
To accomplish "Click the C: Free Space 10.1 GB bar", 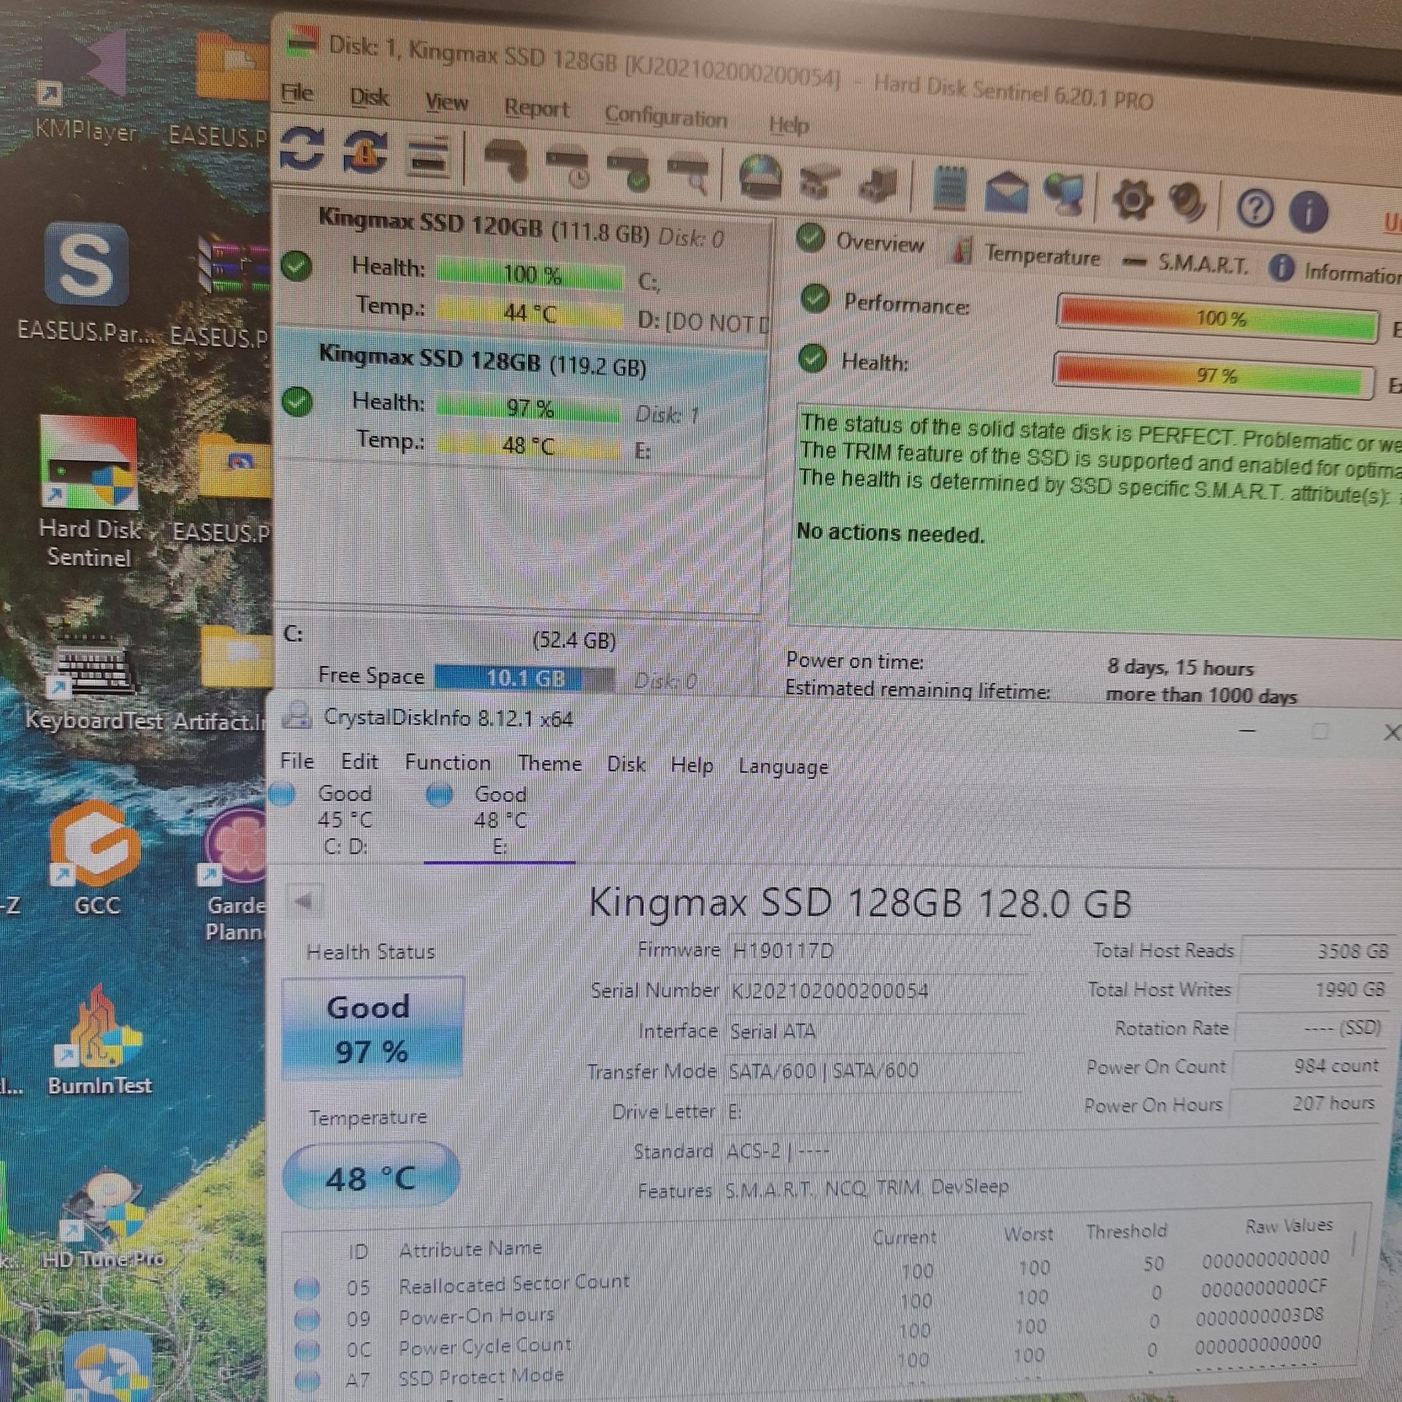I will coord(524,678).
